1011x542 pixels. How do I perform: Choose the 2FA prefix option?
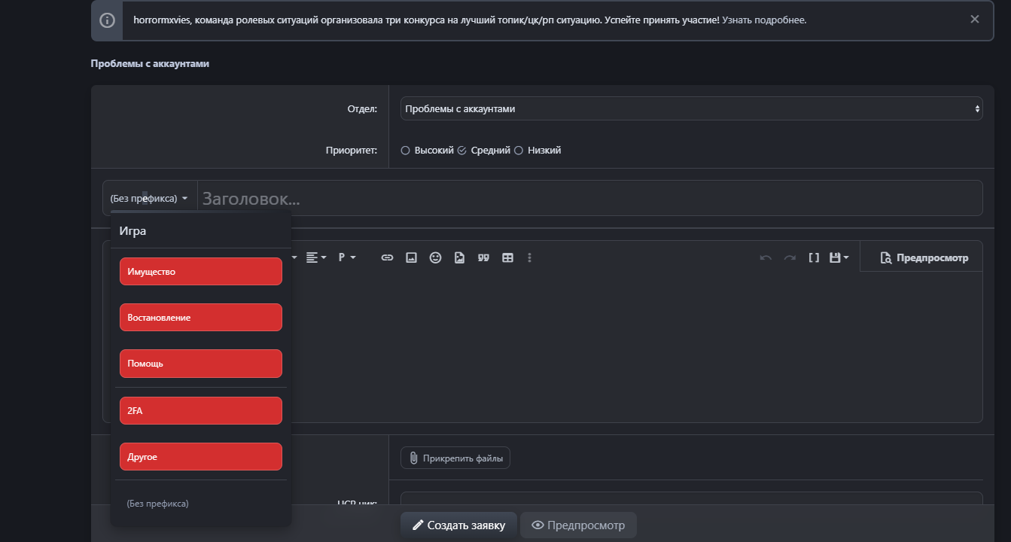coord(200,411)
